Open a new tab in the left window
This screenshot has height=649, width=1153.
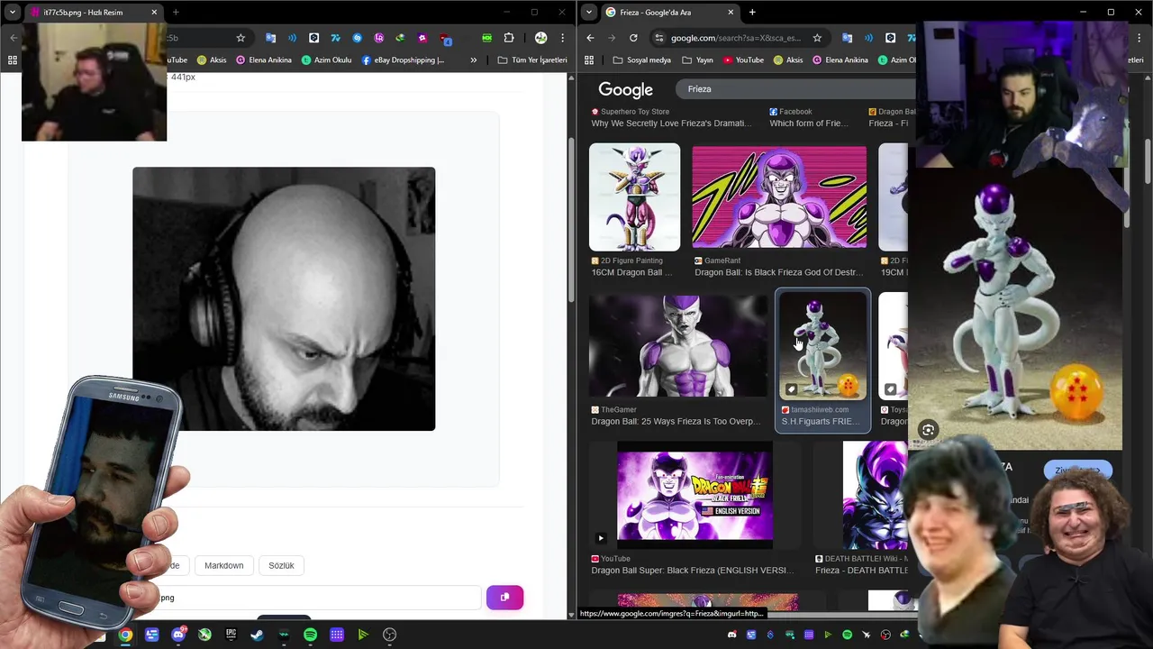click(176, 12)
